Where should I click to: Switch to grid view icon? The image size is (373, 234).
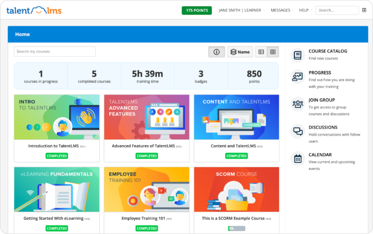tap(273, 52)
